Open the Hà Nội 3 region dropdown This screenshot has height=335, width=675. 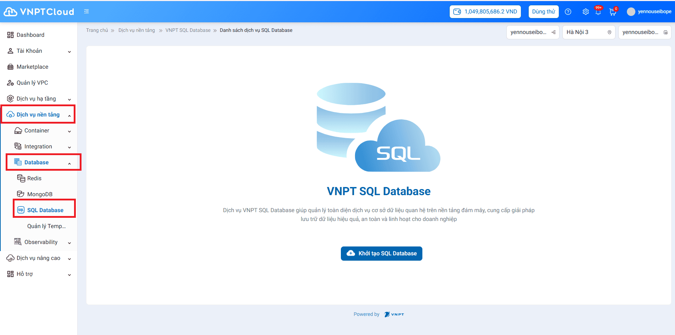click(x=589, y=32)
